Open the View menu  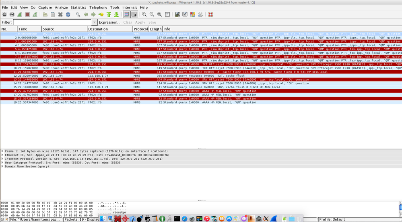(x=24, y=8)
